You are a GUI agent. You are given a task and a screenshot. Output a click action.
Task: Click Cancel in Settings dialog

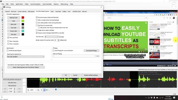tap(75, 75)
